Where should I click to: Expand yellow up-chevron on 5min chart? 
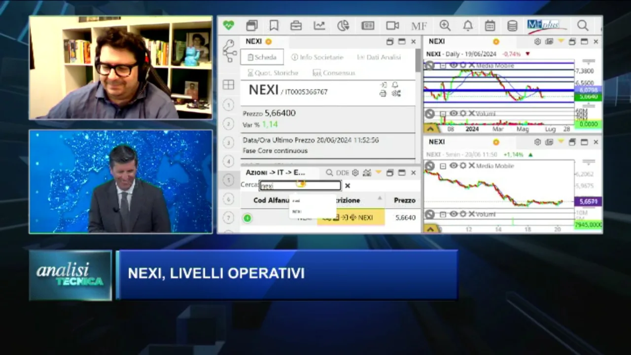(431, 229)
